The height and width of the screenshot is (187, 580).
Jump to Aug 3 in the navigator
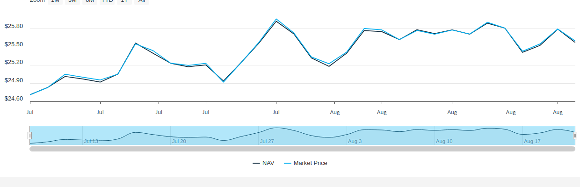pos(355,141)
